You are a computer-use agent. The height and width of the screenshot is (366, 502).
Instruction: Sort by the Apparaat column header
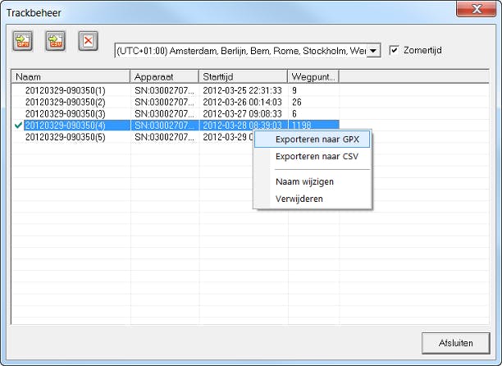pyautogui.click(x=164, y=77)
